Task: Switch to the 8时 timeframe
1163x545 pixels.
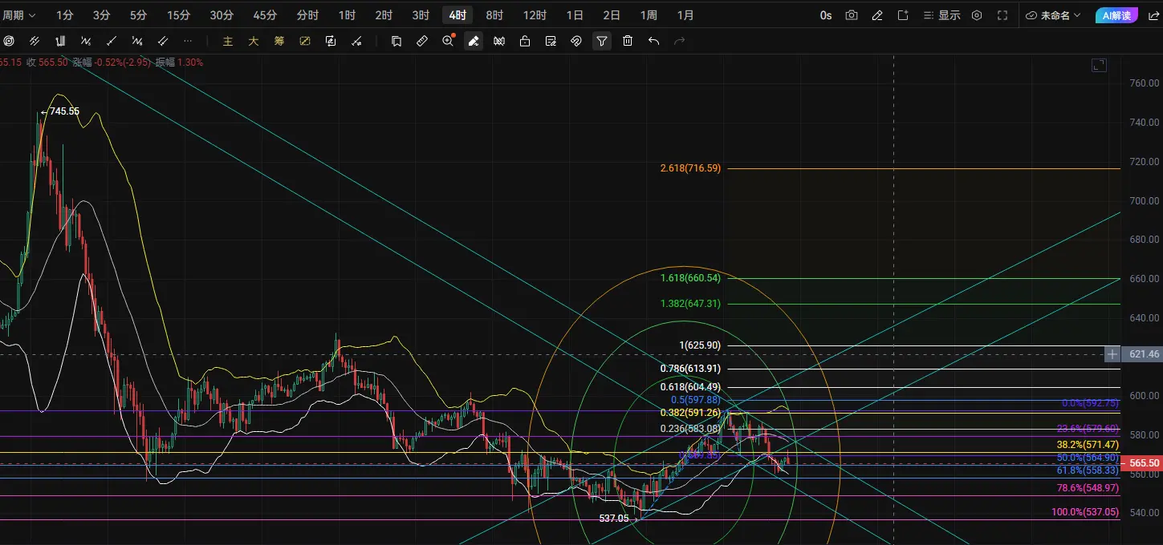Action: pos(494,15)
